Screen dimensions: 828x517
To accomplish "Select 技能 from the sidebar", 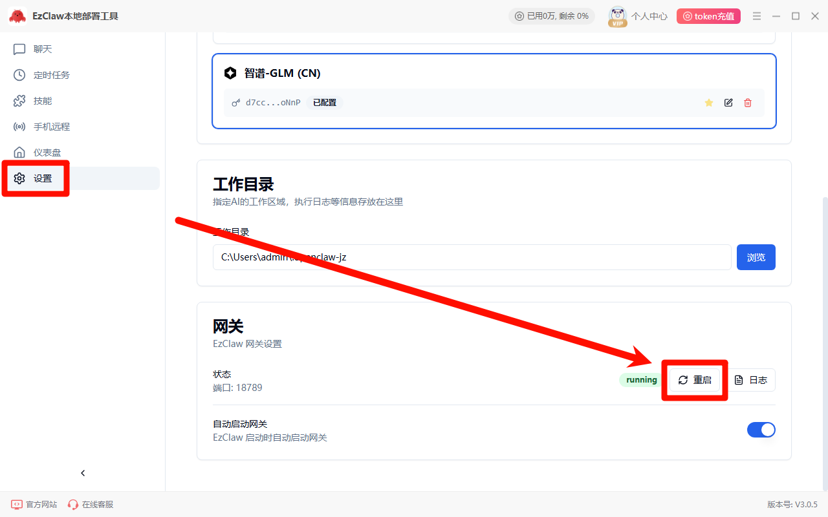I will coord(43,101).
